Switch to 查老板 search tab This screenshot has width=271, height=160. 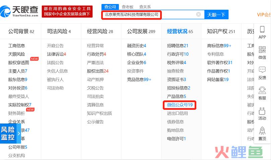(x=128, y=7)
